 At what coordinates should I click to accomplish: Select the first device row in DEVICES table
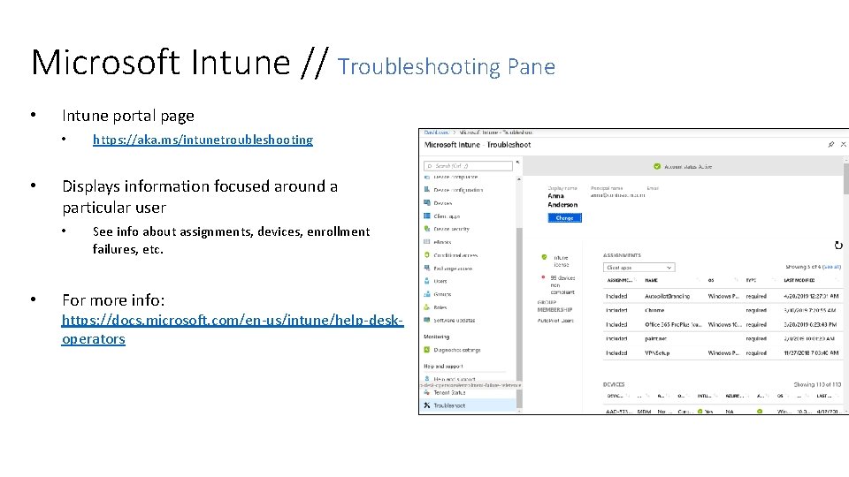point(723,412)
